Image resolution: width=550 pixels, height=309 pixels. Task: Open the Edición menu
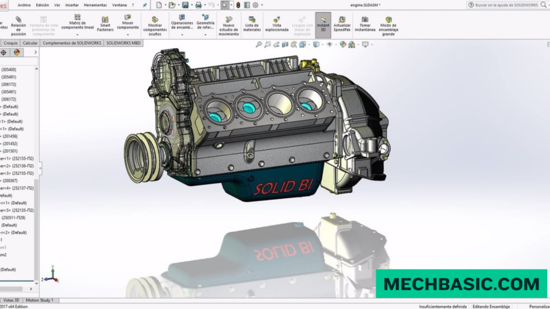42,5
